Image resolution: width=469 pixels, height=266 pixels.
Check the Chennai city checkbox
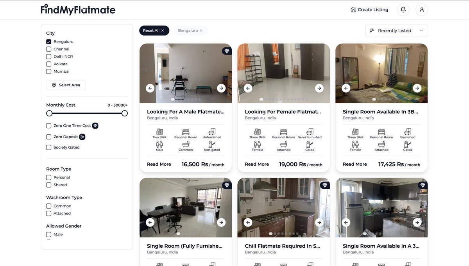49,49
